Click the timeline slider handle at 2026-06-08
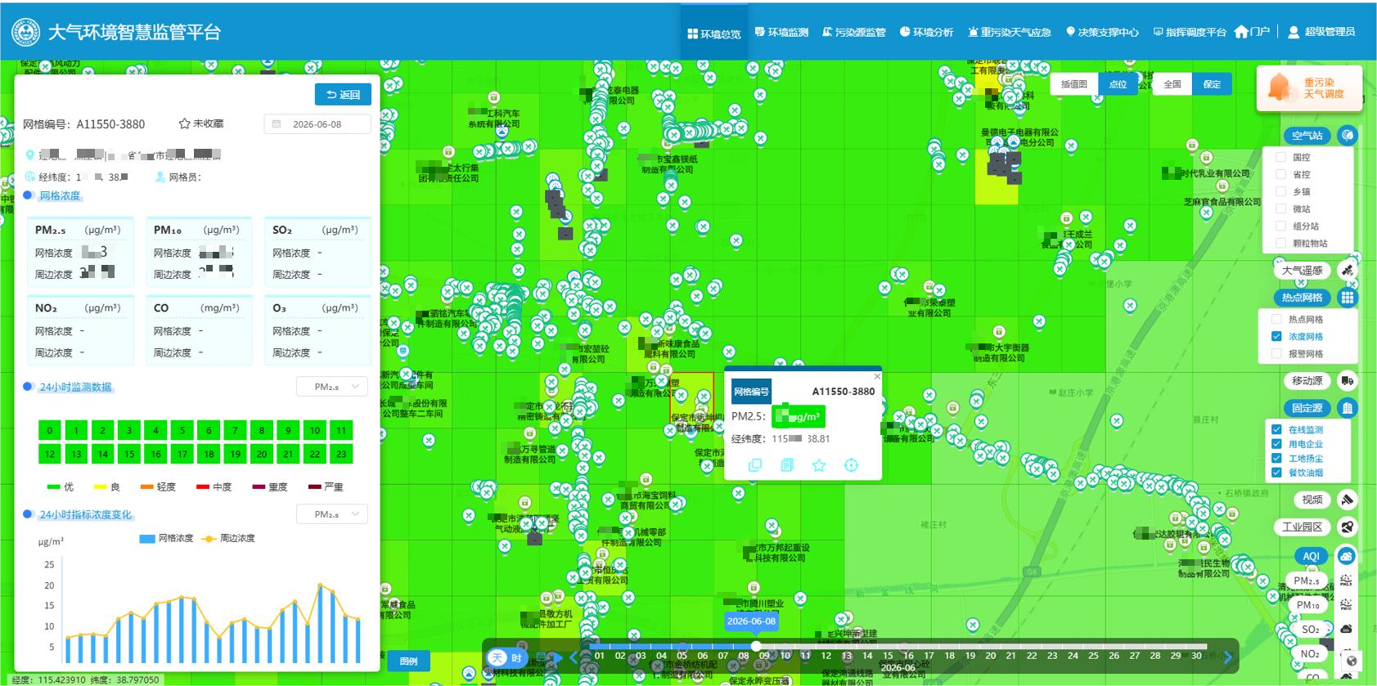The width and height of the screenshot is (1377, 686). click(756, 646)
